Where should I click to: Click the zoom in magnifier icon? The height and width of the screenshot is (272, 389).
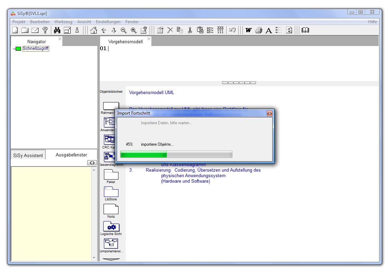134,30
